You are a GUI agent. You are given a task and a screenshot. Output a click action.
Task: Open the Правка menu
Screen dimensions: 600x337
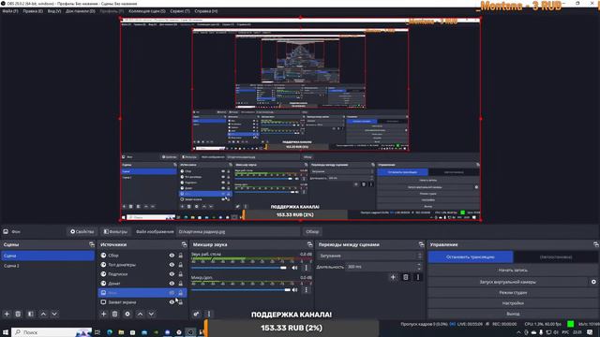tap(33, 11)
